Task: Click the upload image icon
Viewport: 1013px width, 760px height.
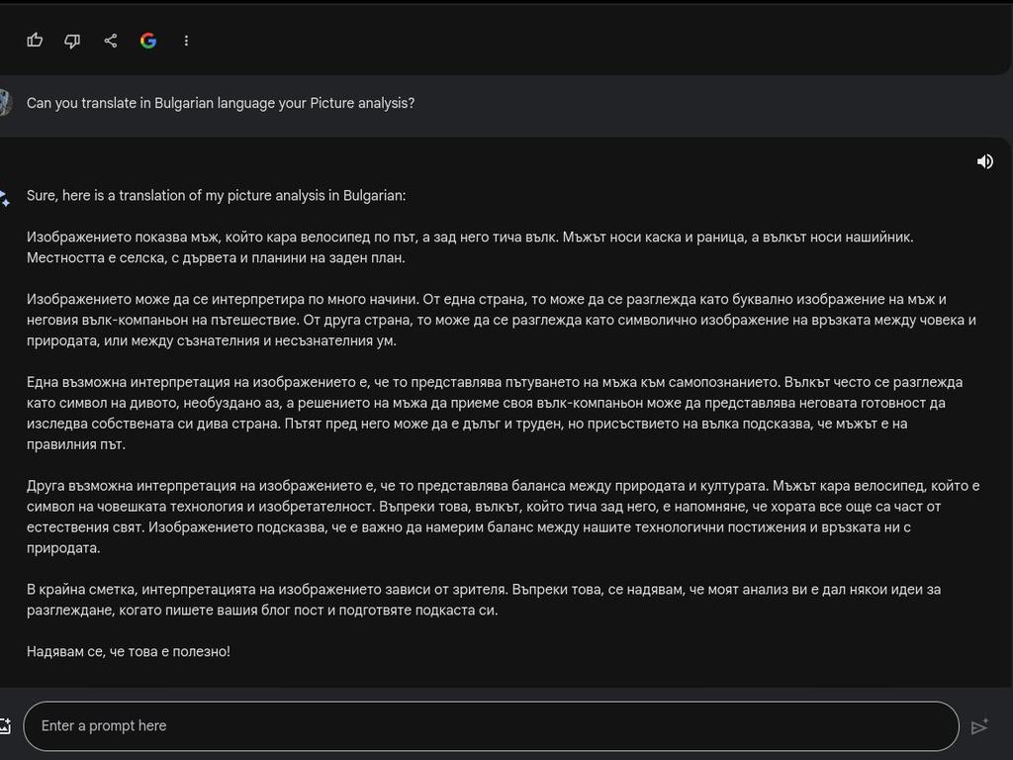Action: pos(4,726)
